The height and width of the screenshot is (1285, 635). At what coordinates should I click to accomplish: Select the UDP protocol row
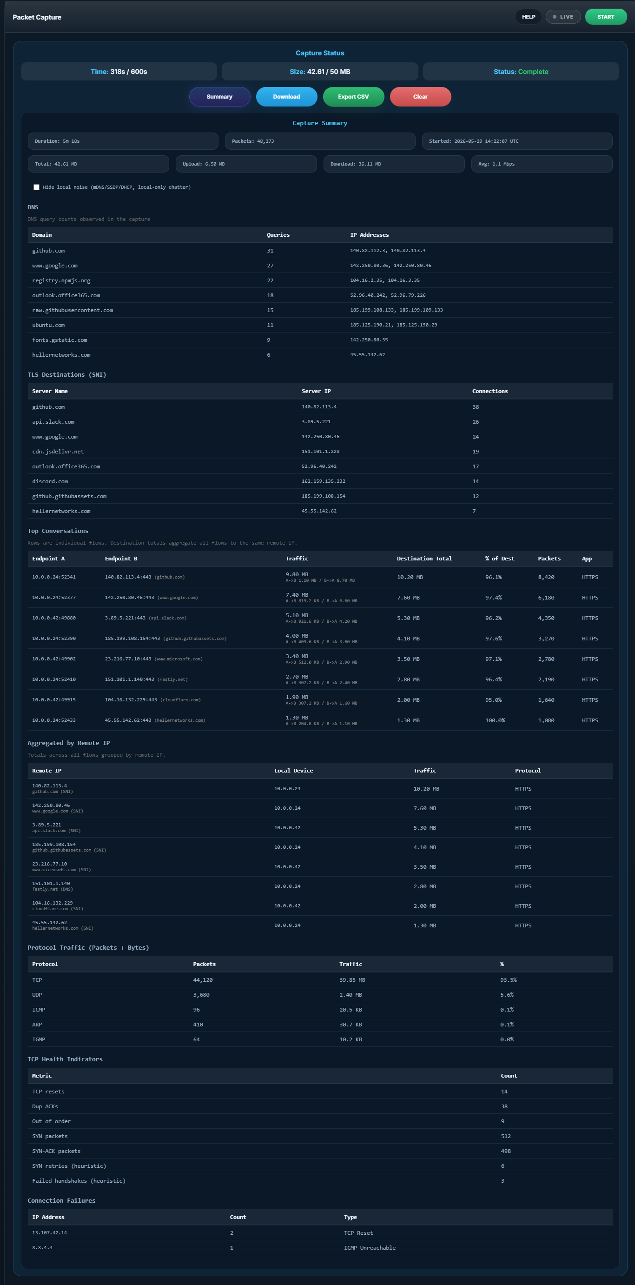(x=320, y=995)
